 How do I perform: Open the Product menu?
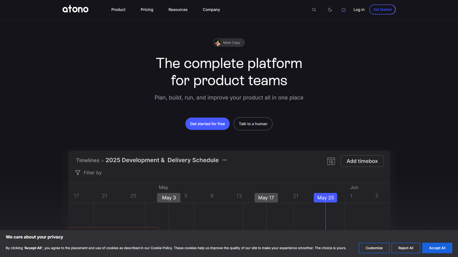118,10
